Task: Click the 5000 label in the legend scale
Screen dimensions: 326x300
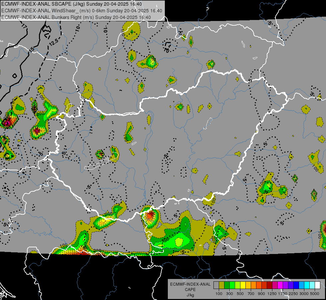Action: 315,294
